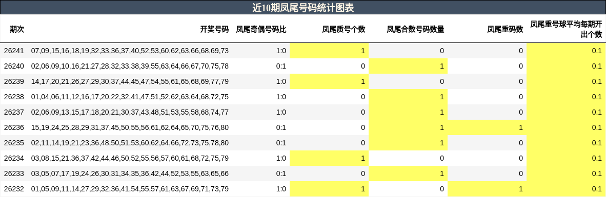Image resolution: width=606 pixels, height=197 pixels.
Task: Select period number 26234
Action: pyautogui.click(x=14, y=159)
